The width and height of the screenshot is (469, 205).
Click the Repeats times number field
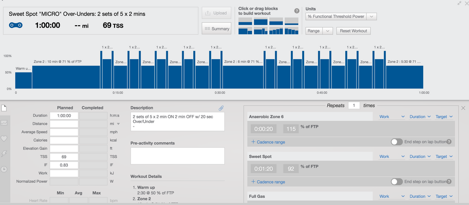(354, 105)
